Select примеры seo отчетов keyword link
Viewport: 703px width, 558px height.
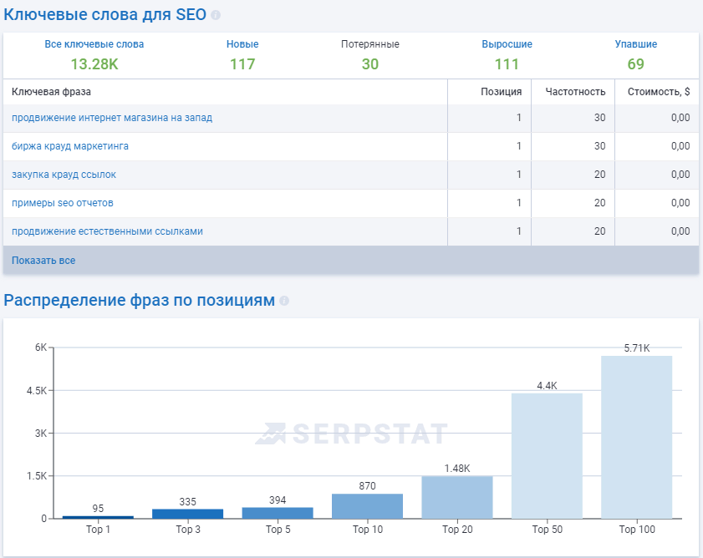tap(63, 203)
